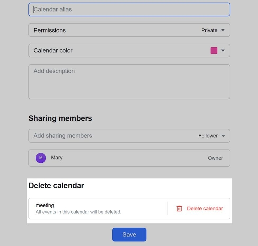Click the Sharing members heading
The image size is (258, 246).
coord(60,118)
